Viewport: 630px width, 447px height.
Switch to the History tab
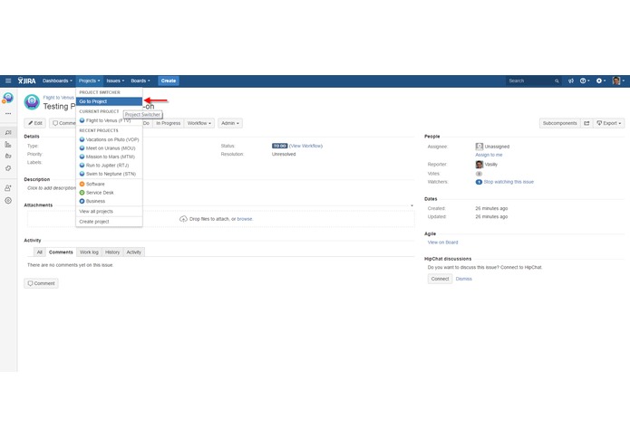112,252
